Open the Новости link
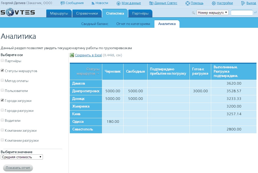Viewport: 258px width, 173px height. pyautogui.click(x=102, y=3)
